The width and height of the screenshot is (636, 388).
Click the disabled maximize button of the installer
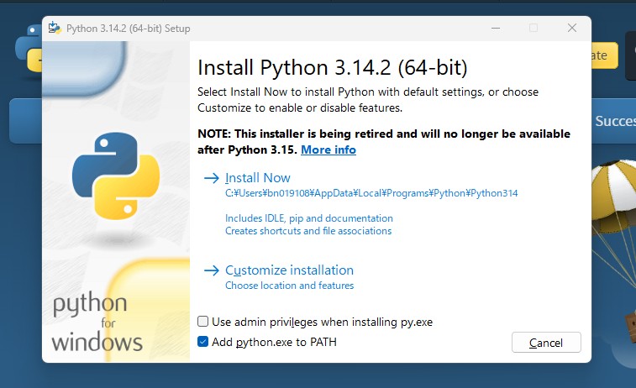pos(533,28)
